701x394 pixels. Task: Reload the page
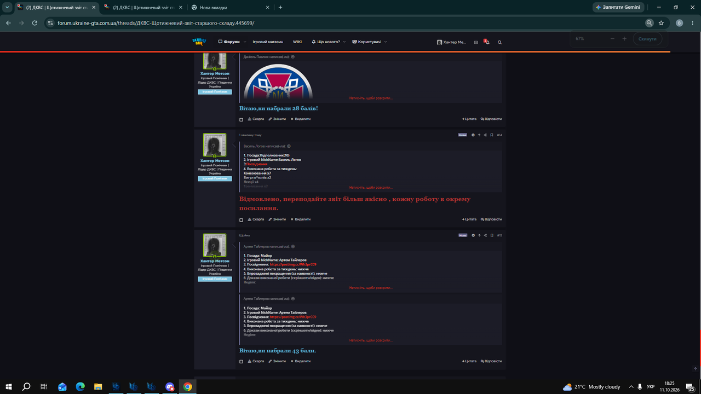[35, 23]
